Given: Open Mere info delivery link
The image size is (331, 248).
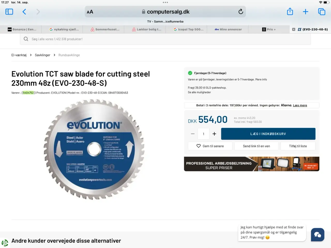Looking at the screenshot, I should tap(261, 80).
